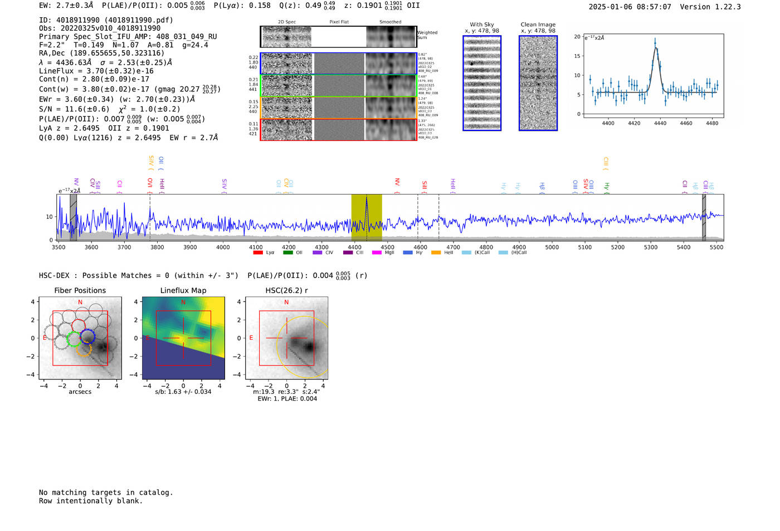Viewport: 780px width, 531px height.
Task: Click the EW: 2.7±0.3Å header value
Action: tap(66, 6)
